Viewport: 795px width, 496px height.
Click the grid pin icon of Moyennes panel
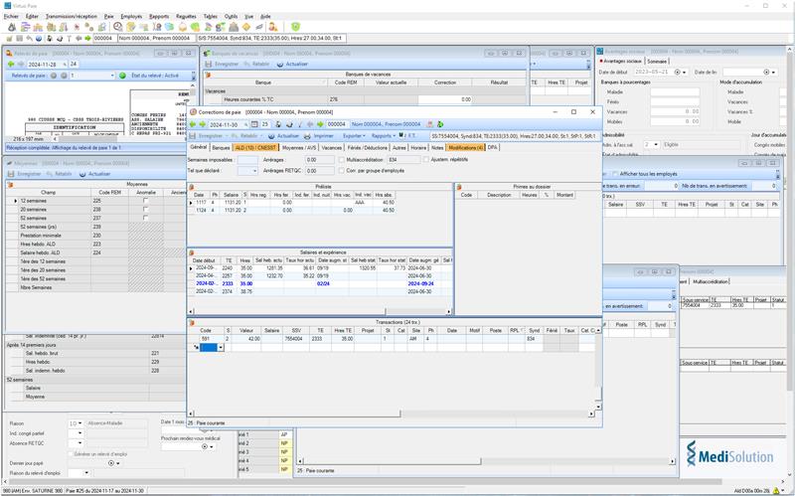(x=9, y=185)
